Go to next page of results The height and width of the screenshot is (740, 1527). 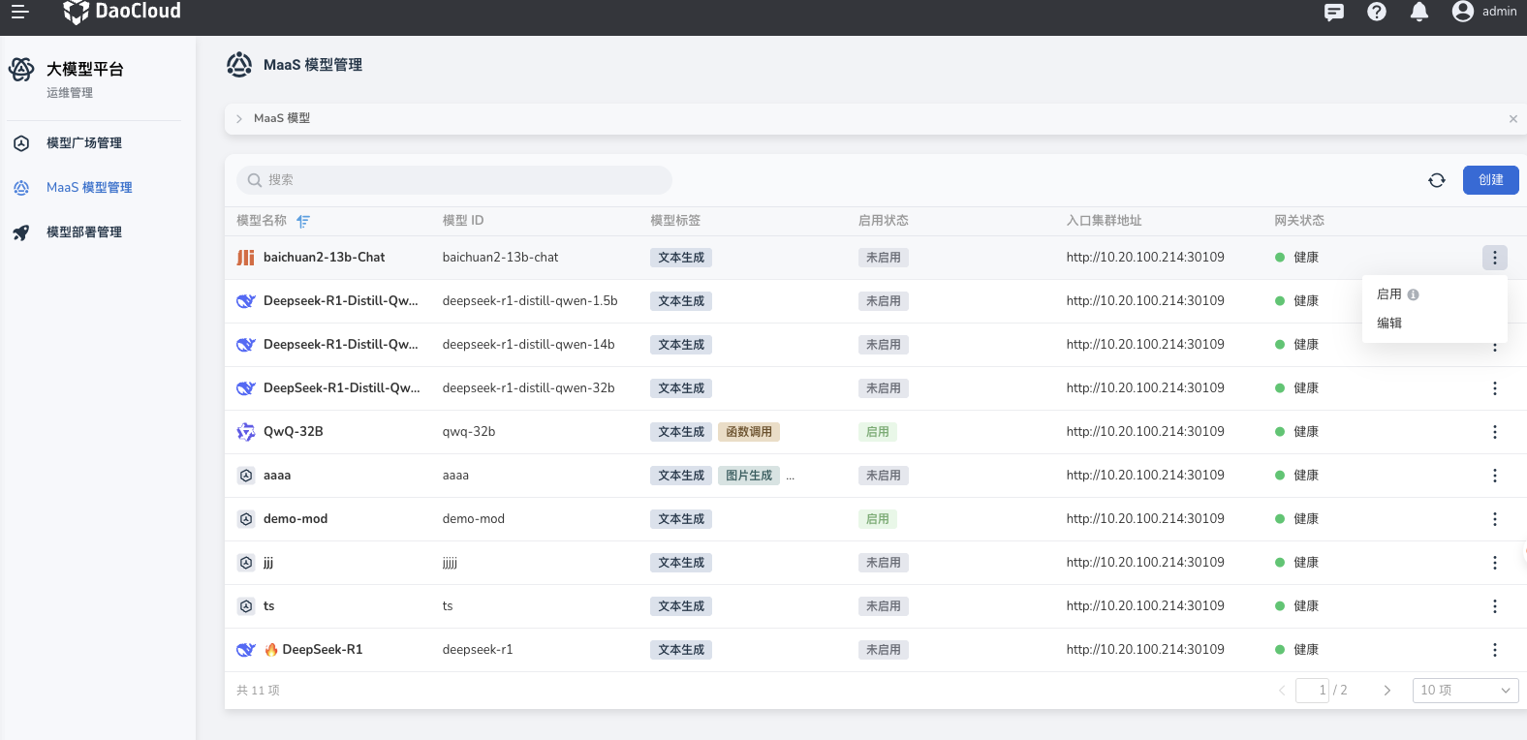pos(1387,690)
